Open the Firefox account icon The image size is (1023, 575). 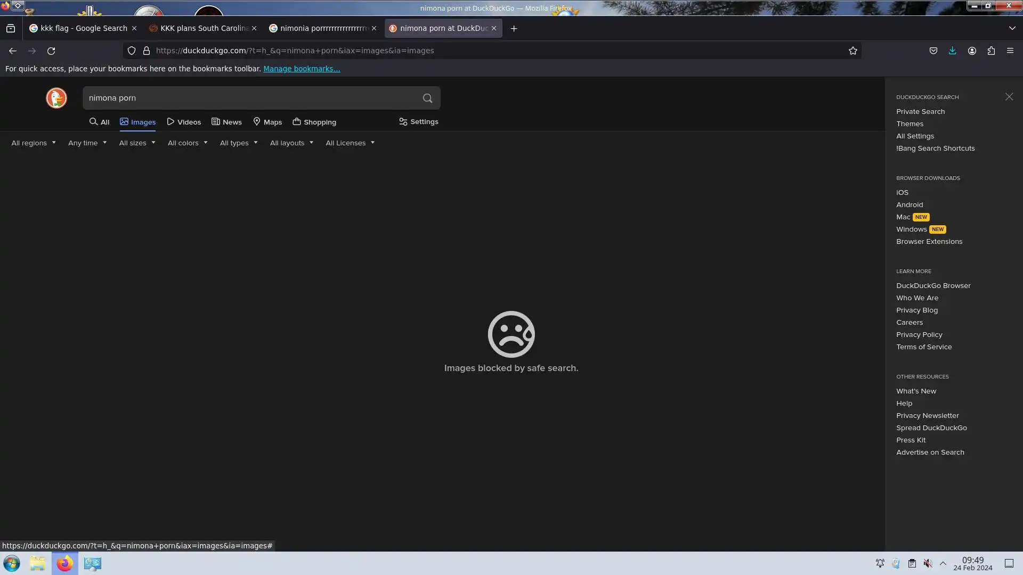click(972, 51)
